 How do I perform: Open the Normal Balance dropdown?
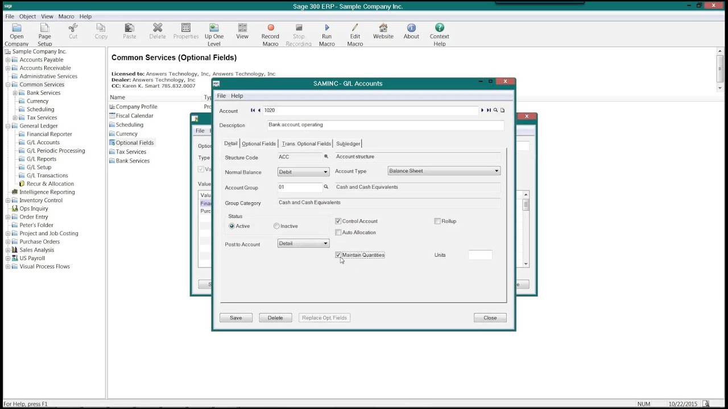click(x=303, y=172)
